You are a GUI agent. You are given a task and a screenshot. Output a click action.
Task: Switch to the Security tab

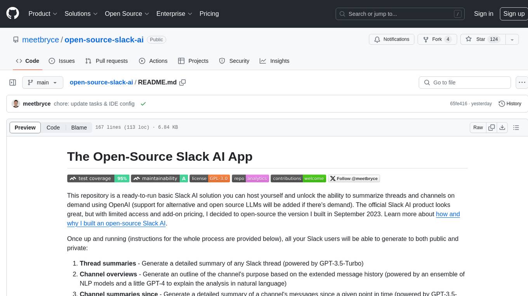234,61
